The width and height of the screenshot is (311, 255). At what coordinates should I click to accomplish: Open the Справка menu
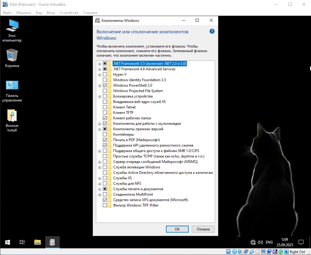click(90, 13)
